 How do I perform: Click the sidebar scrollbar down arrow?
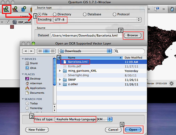click(x=55, y=110)
